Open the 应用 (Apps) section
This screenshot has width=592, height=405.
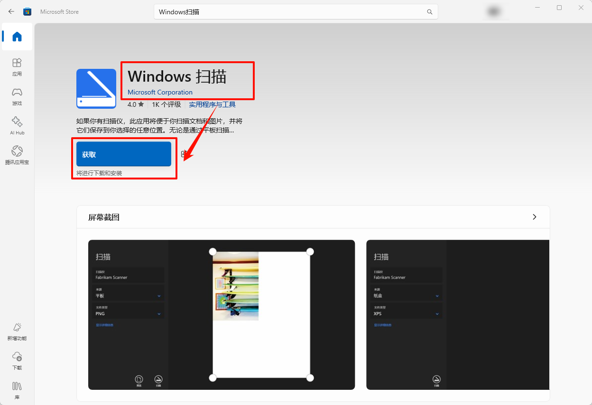(17, 66)
